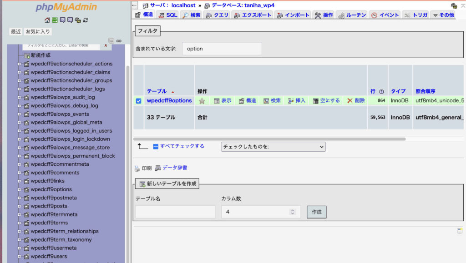Click the horizontal table scrollbar
This screenshot has width=466, height=263.
tap(269, 139)
